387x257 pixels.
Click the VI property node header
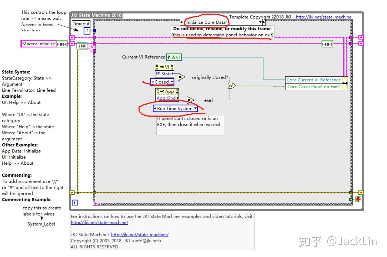(x=164, y=67)
